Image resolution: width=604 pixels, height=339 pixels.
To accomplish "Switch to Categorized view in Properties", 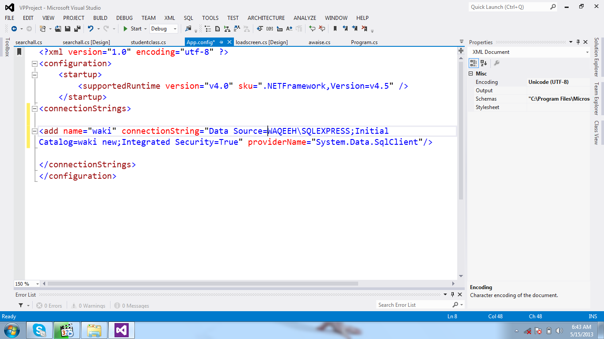I will point(473,63).
